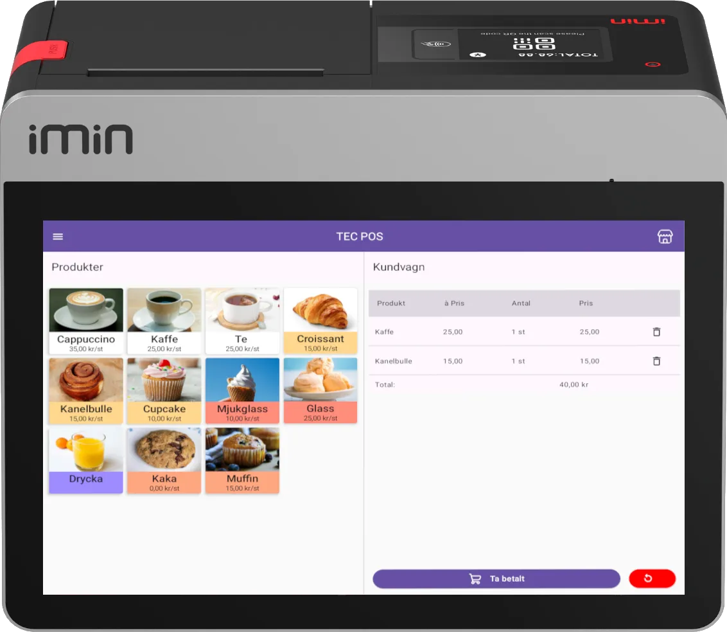Delete the Kaffe row using its trash icon
This screenshot has width=727, height=632.
[x=656, y=332]
